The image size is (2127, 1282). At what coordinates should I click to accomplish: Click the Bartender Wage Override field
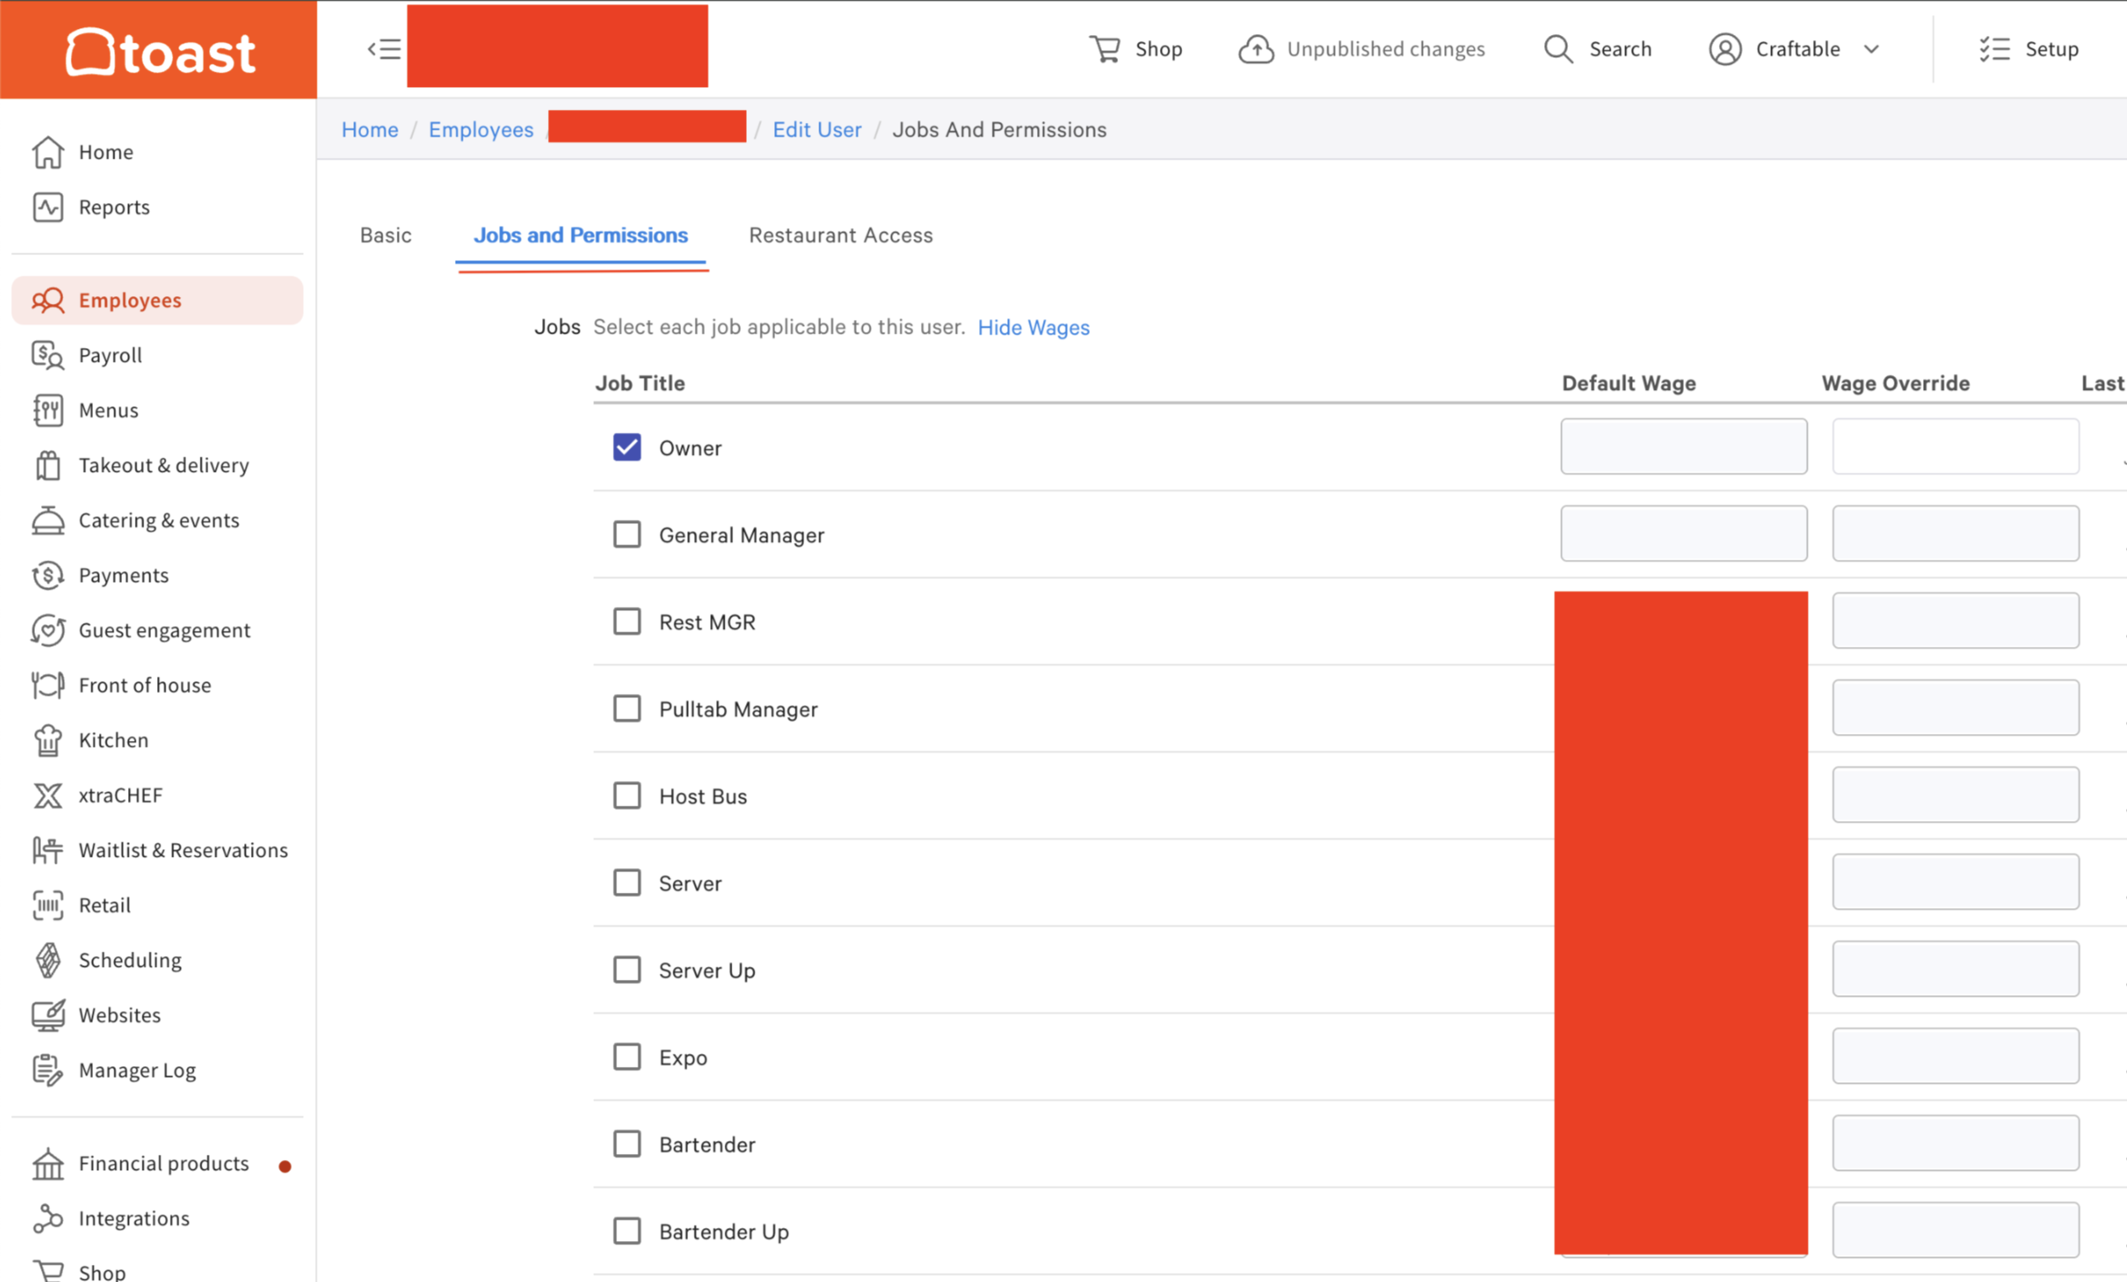pos(1955,1143)
